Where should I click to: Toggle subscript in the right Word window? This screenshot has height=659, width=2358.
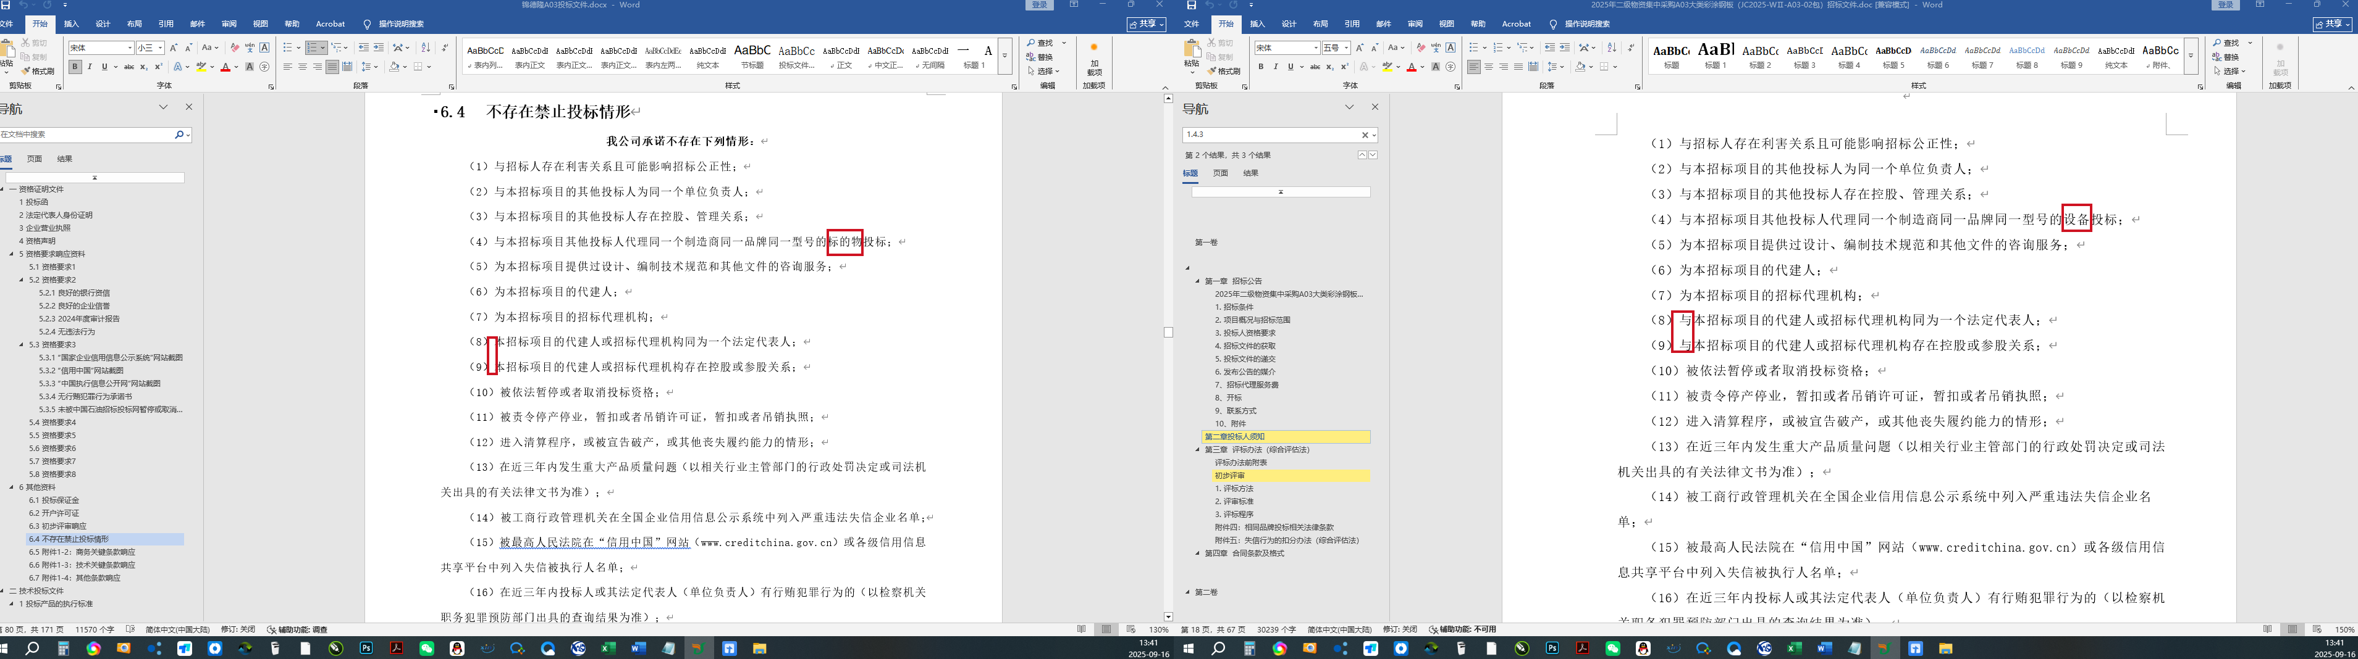click(1330, 67)
